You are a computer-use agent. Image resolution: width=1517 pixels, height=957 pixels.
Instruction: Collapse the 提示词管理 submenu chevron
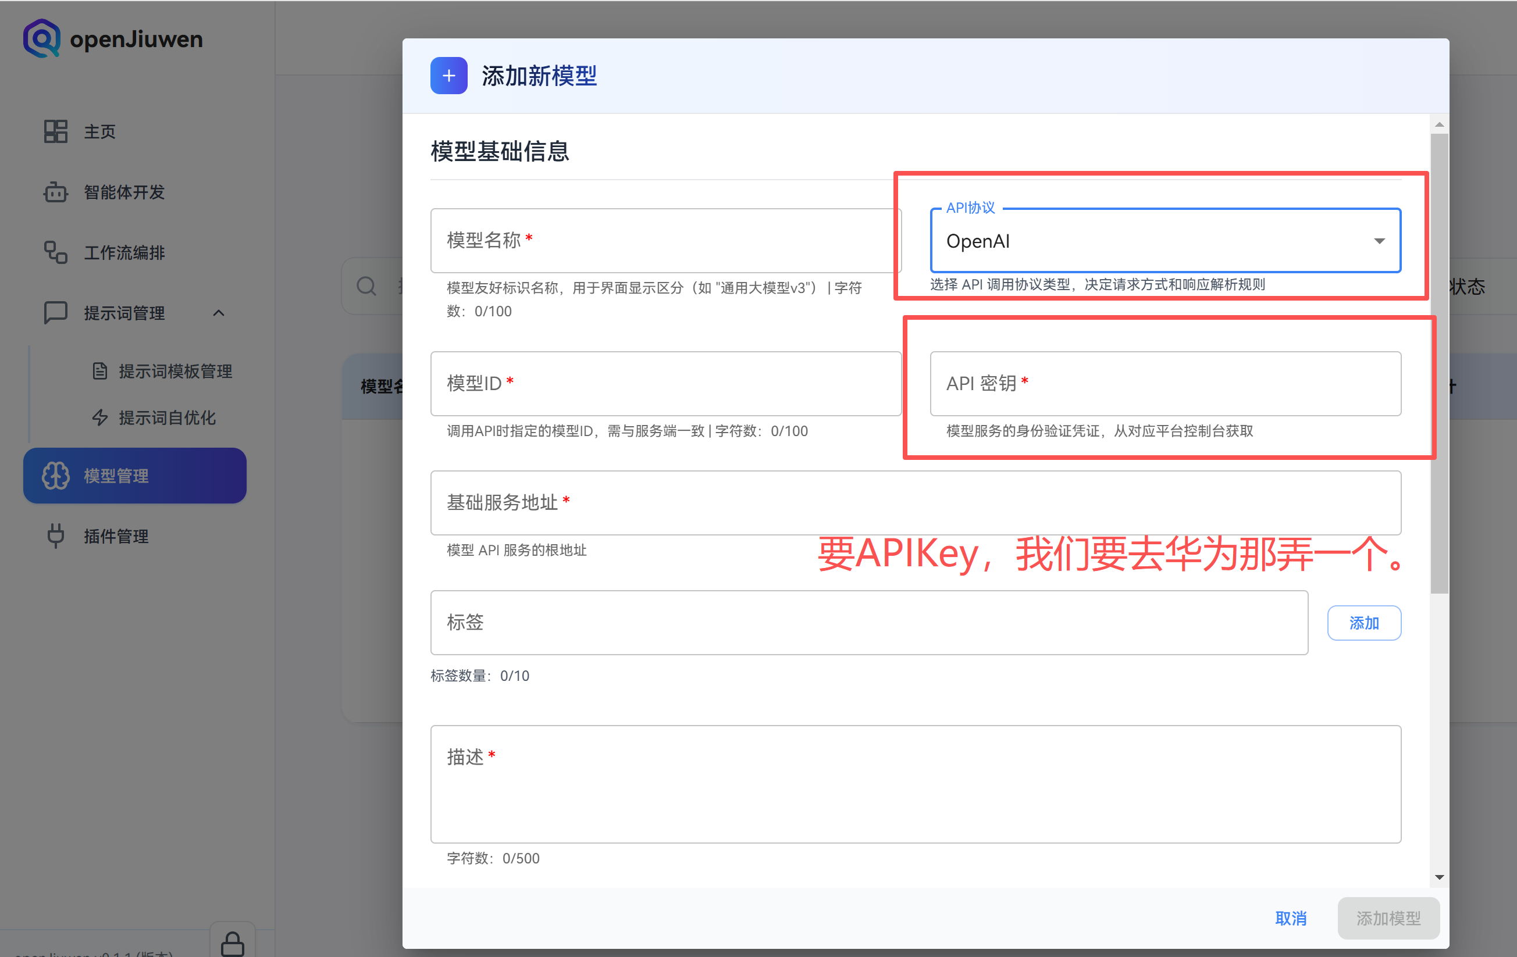click(x=219, y=313)
